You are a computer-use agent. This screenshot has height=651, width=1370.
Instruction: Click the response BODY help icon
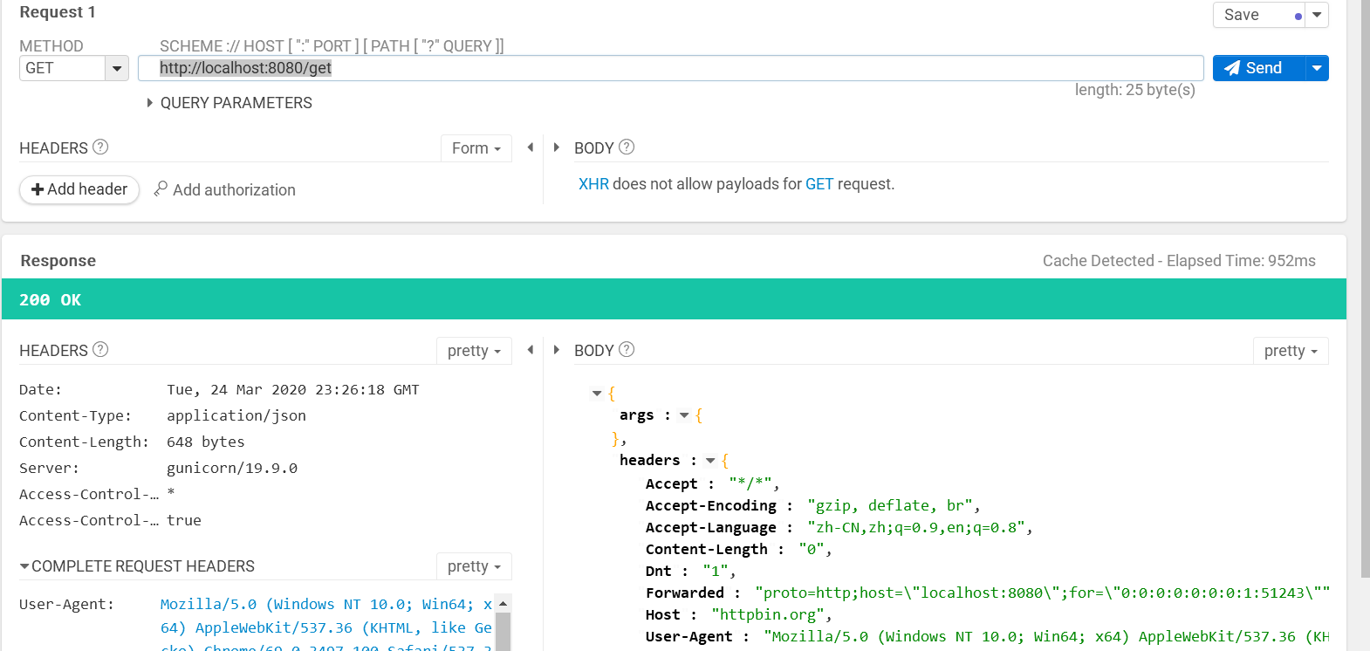[627, 349]
